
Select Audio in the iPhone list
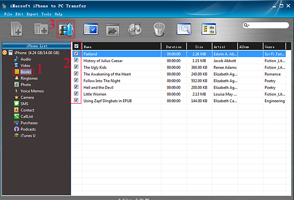[x=25, y=59]
